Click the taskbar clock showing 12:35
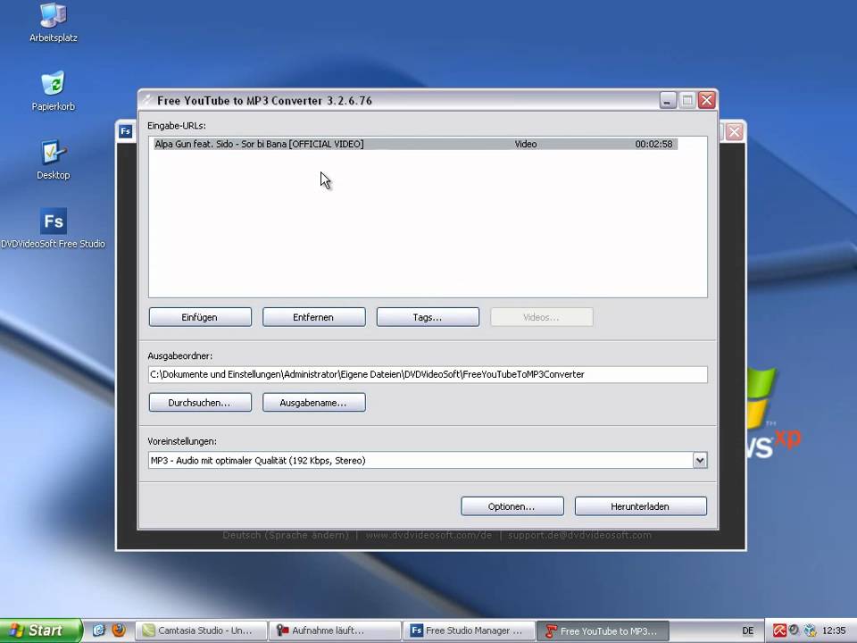The width and height of the screenshot is (857, 643). (x=834, y=631)
